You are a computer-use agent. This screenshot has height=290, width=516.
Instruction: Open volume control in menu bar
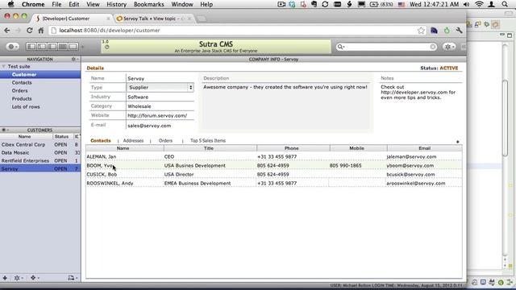pyautogui.click(x=466, y=4)
